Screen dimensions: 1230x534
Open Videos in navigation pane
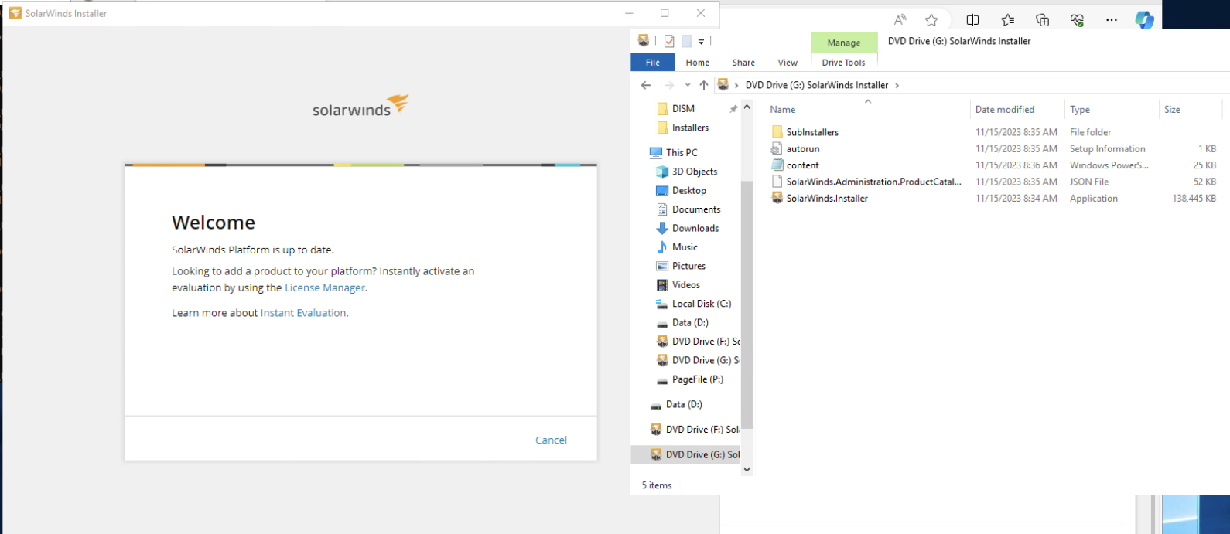click(685, 285)
